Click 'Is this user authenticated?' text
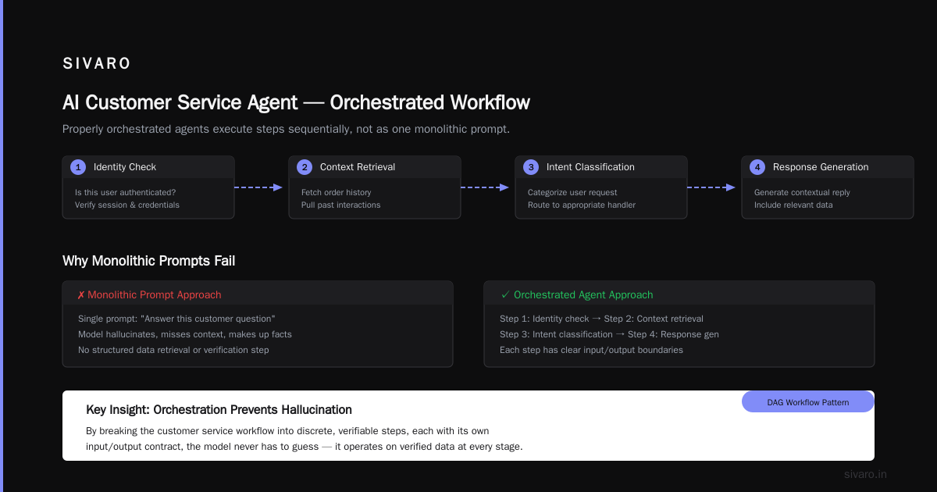 coord(125,192)
